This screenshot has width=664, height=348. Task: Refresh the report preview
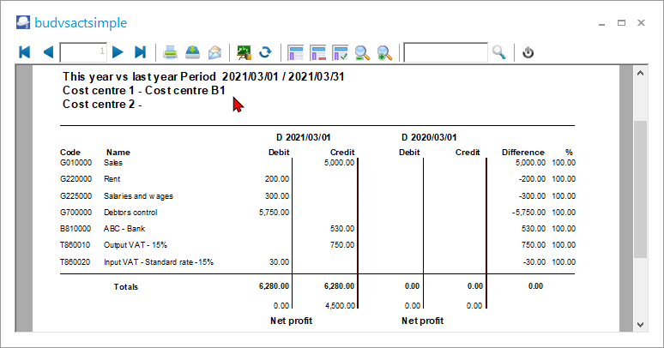(x=266, y=52)
